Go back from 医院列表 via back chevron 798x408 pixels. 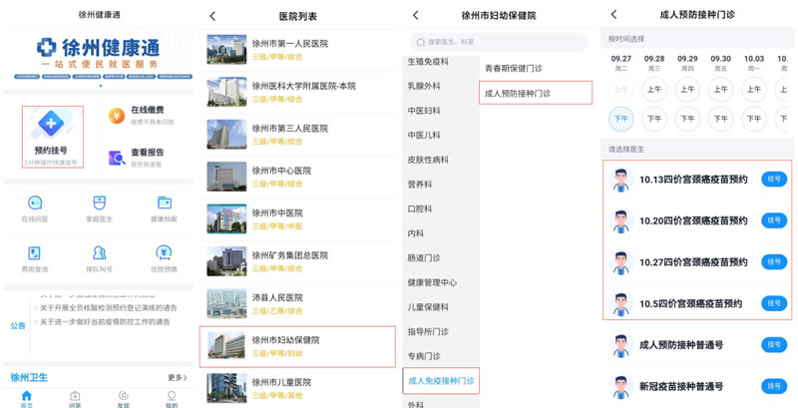click(x=212, y=16)
